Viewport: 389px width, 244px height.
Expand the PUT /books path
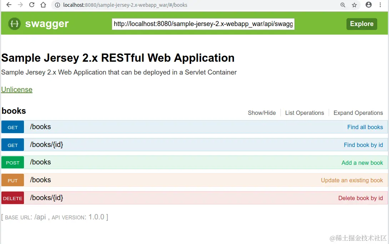pyautogui.click(x=40, y=180)
